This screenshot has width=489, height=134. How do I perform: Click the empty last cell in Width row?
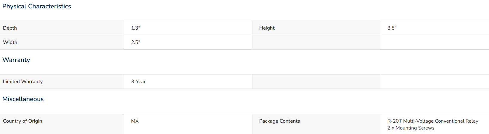tap(435, 42)
